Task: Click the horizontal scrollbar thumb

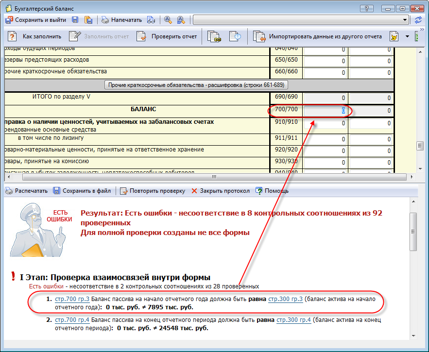Action: 214,177
